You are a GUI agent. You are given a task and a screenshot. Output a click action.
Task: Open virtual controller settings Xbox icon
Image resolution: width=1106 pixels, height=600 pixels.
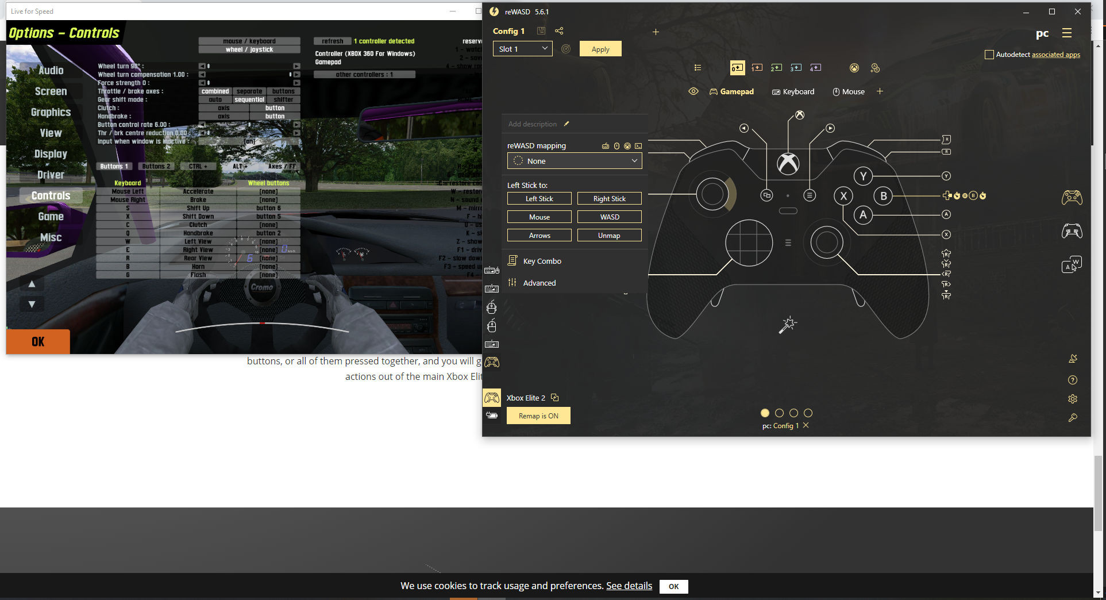click(x=855, y=68)
